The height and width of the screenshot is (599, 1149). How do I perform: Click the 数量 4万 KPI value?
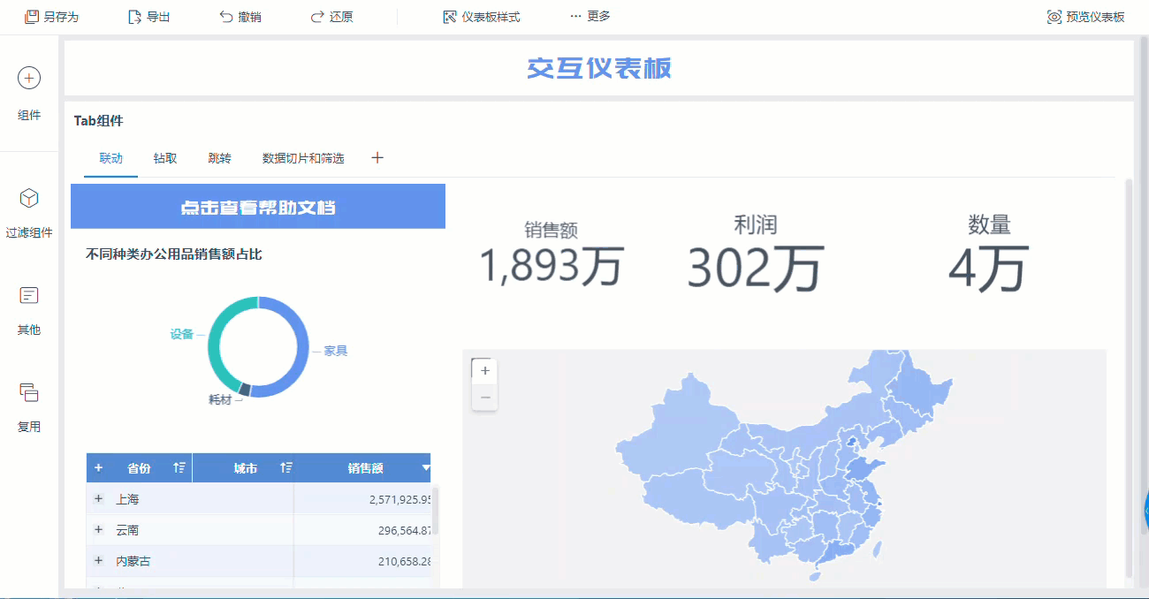[988, 268]
